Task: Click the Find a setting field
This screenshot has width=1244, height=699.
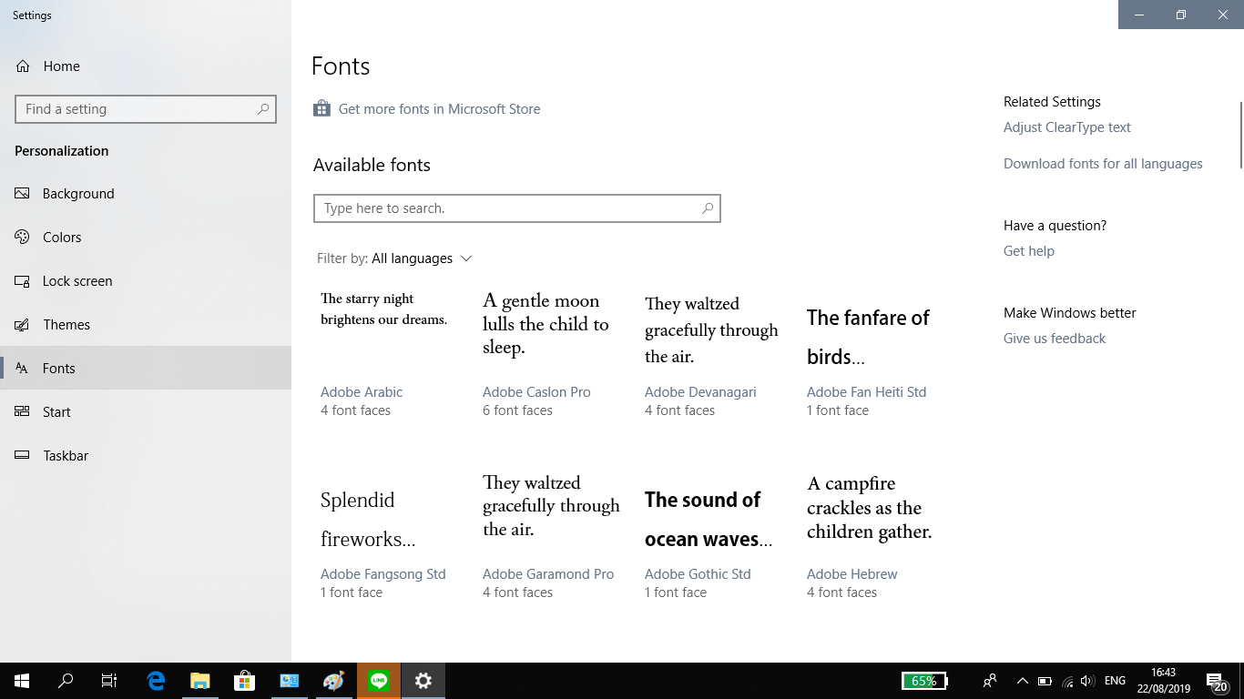Action: (137, 109)
